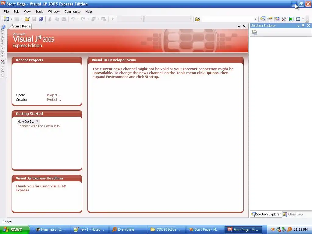Open the New Project button's dropdown arrow
This screenshot has height=234, width=312.
point(11,19)
